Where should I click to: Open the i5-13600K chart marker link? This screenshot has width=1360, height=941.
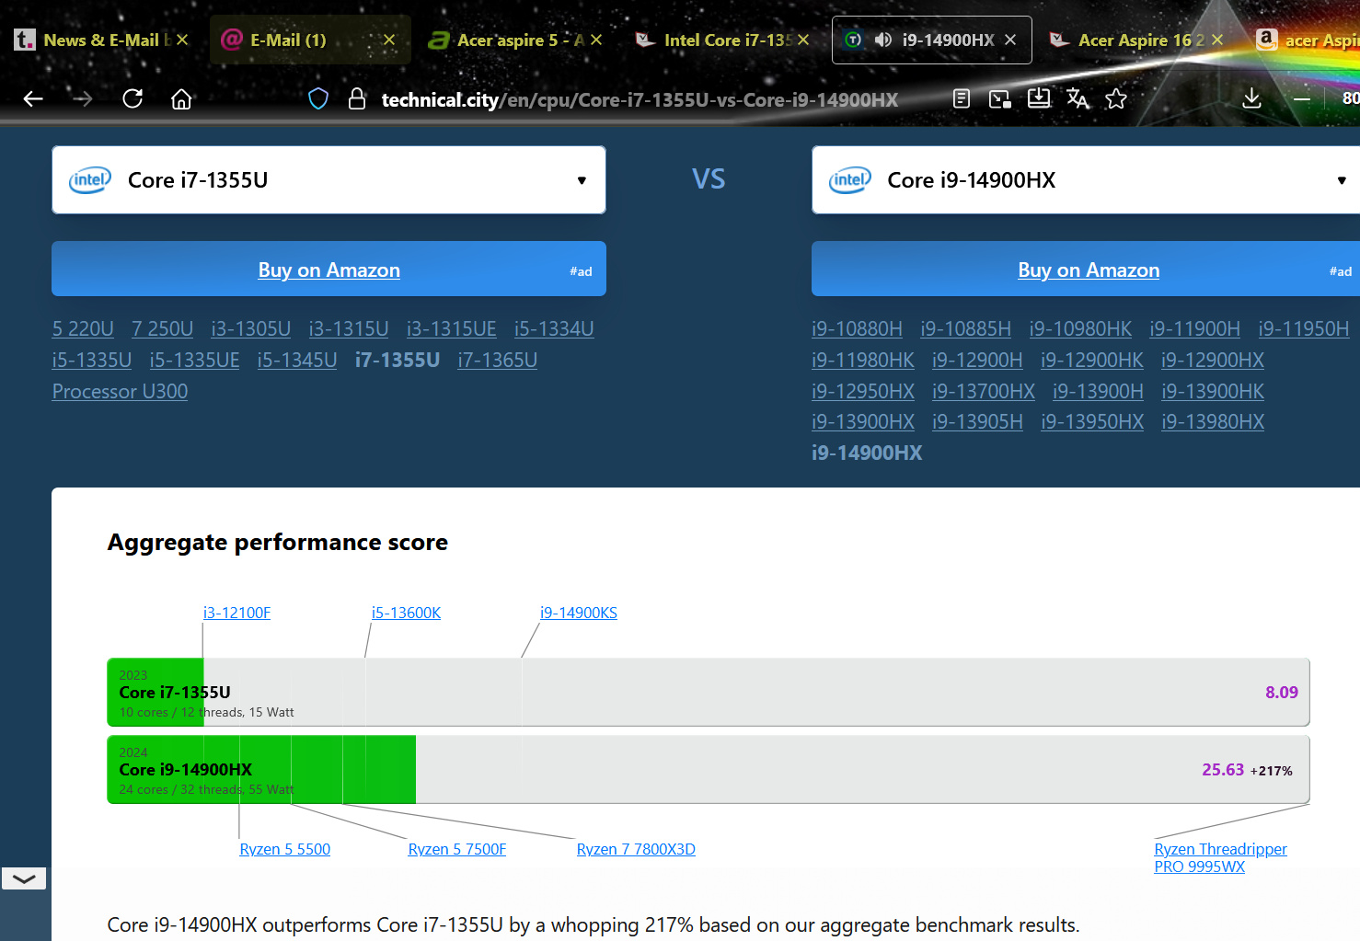click(x=406, y=613)
